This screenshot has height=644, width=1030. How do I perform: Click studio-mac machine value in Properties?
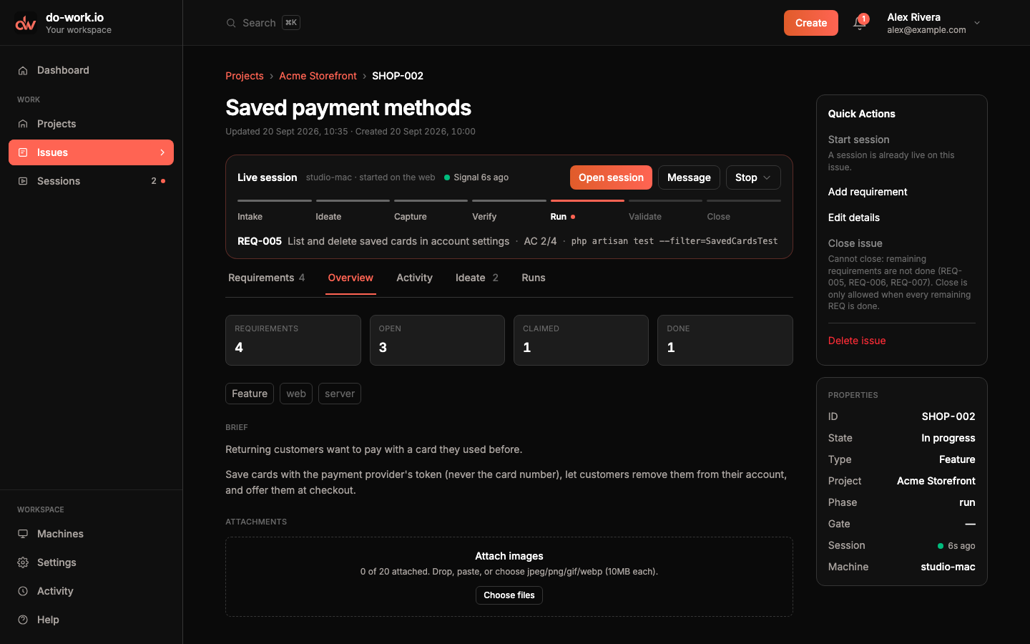(x=948, y=567)
